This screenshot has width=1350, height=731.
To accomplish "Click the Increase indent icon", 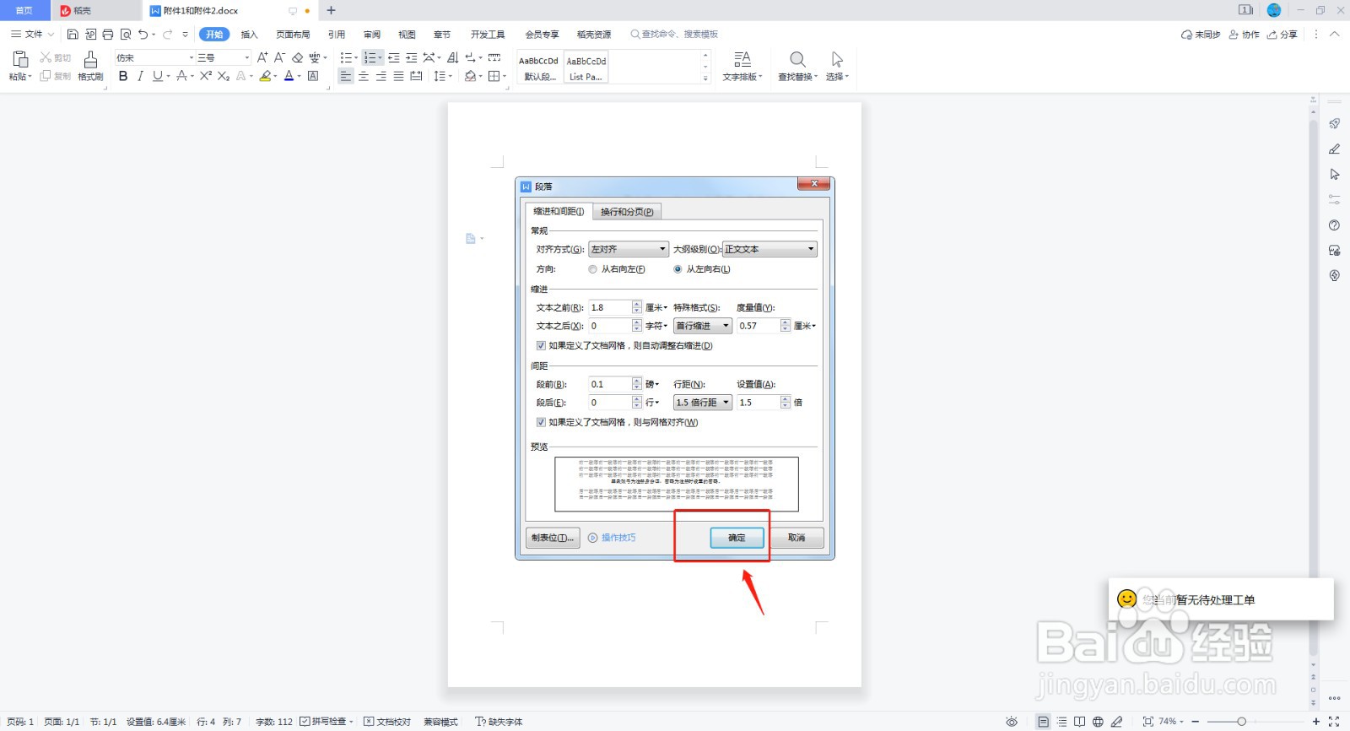I will tap(411, 57).
